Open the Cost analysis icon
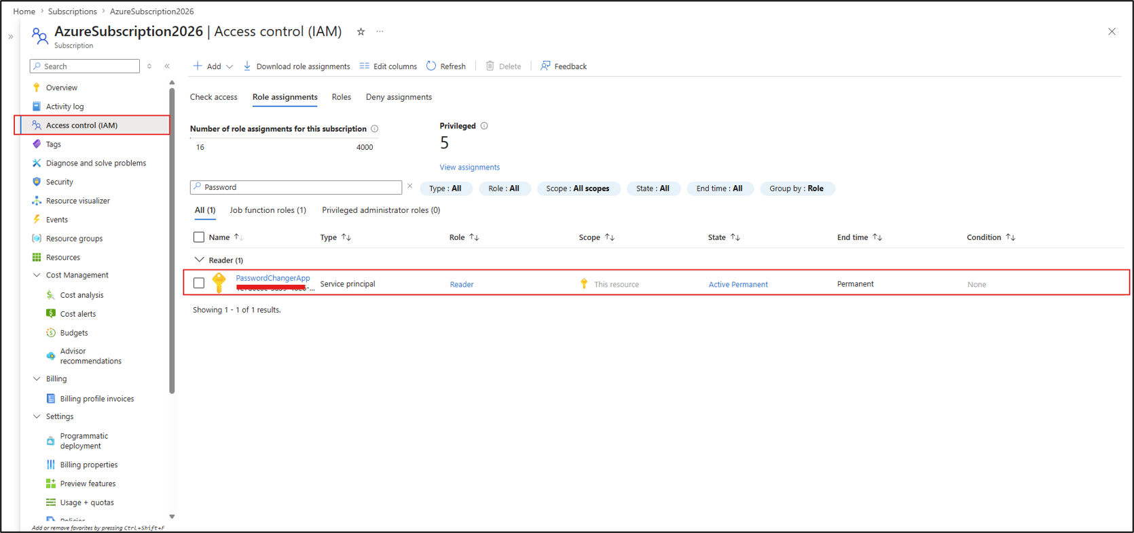Image resolution: width=1134 pixels, height=533 pixels. (x=51, y=295)
